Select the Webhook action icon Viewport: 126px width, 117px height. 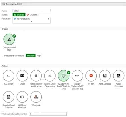pos(36,97)
